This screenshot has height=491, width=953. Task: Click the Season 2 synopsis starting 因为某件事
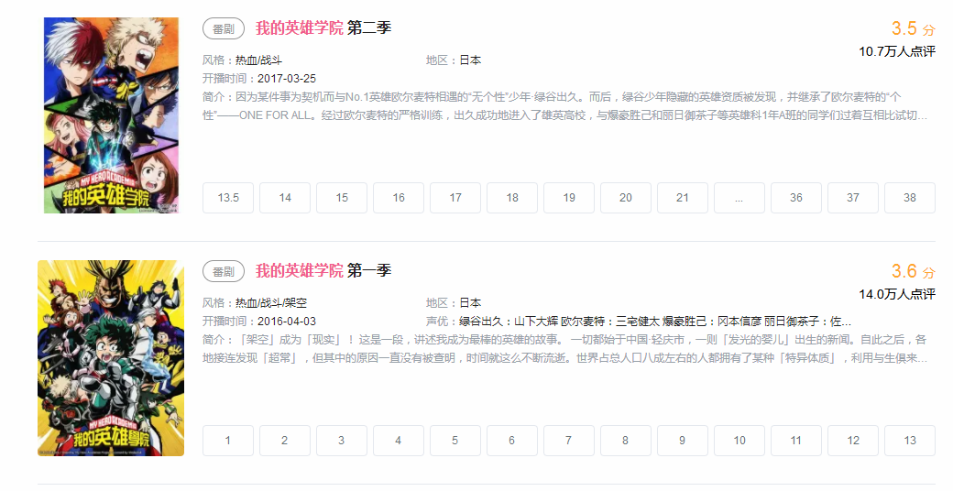coord(565,105)
